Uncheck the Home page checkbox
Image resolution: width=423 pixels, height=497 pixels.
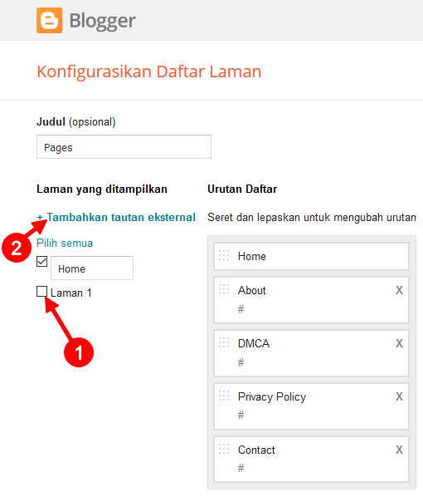point(41,262)
